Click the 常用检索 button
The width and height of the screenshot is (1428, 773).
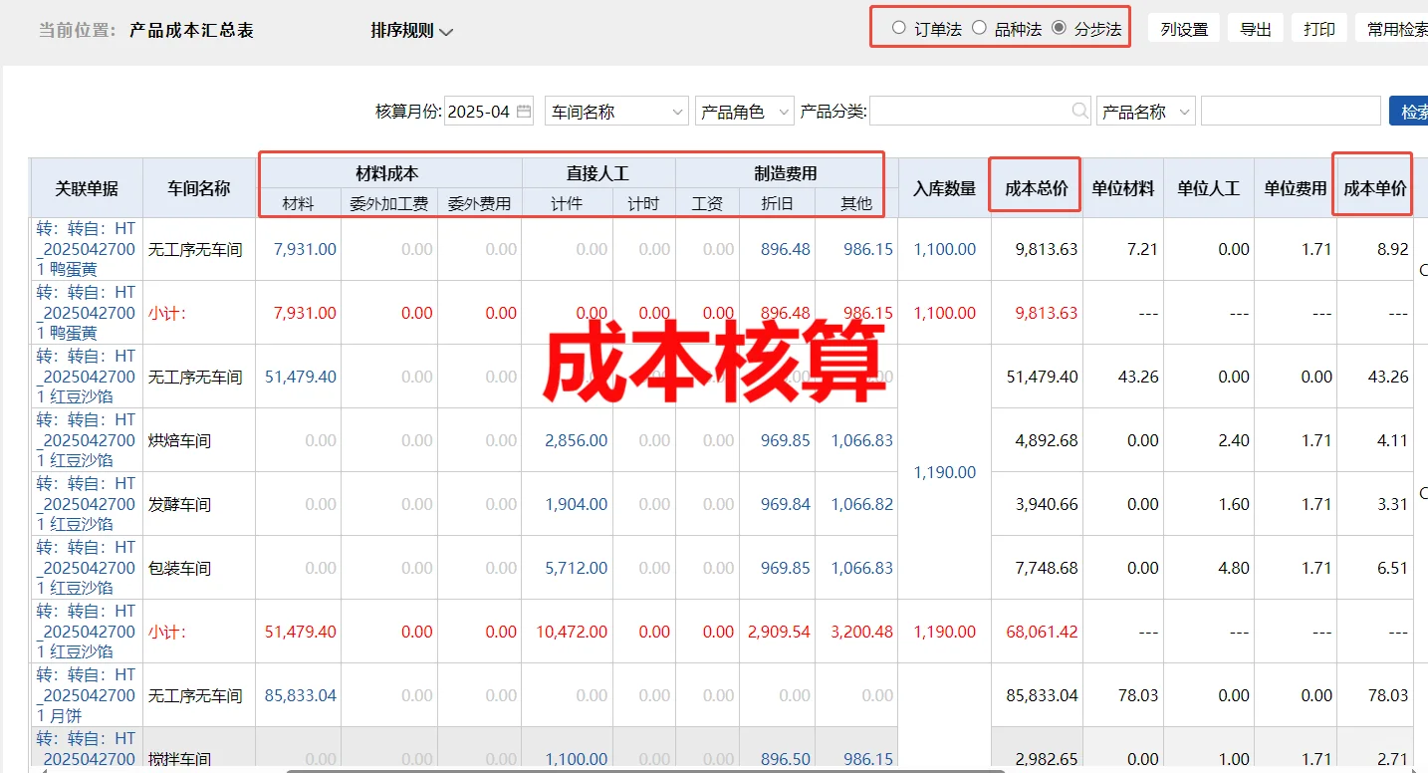(x=1394, y=29)
